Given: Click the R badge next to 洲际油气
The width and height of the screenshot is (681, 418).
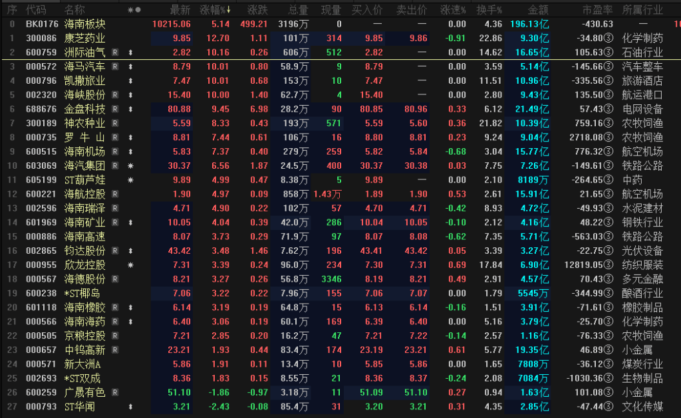Looking at the screenshot, I should (115, 52).
